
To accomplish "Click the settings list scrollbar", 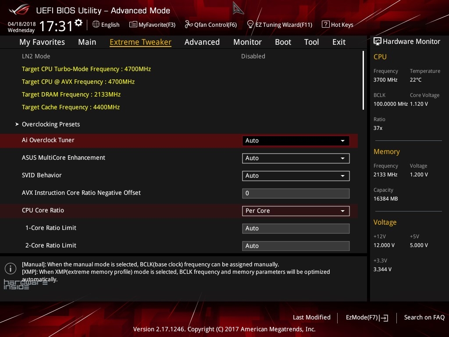I will (363, 80).
